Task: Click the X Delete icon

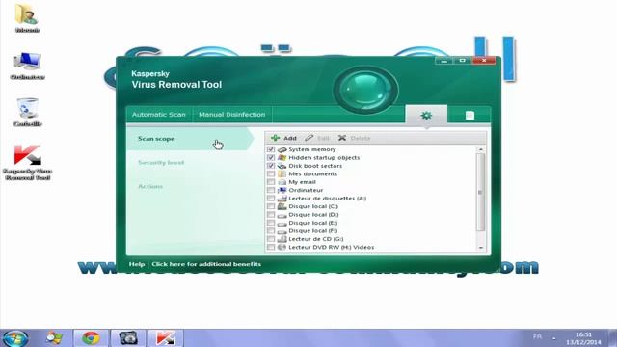Action: [x=342, y=138]
